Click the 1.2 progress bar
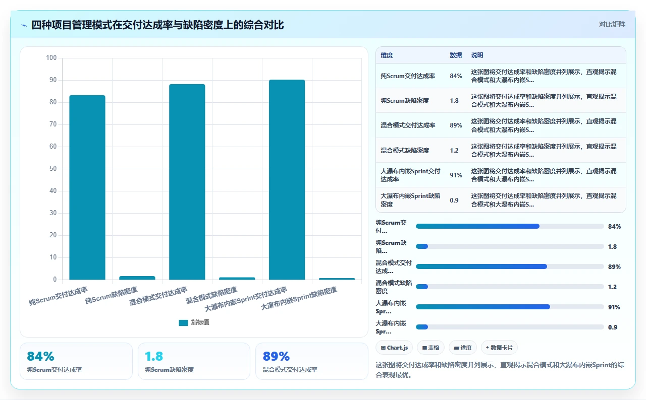This screenshot has width=646, height=400. (510, 287)
